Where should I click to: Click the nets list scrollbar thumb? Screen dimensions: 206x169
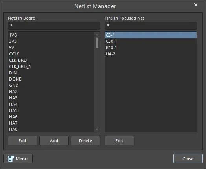click(x=97, y=43)
